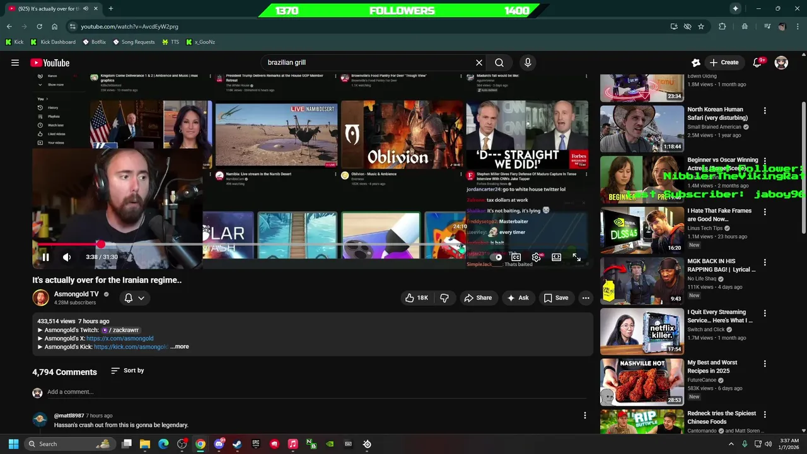This screenshot has width=807, height=454.
Task: Click the browser home icon
Action: [54, 26]
